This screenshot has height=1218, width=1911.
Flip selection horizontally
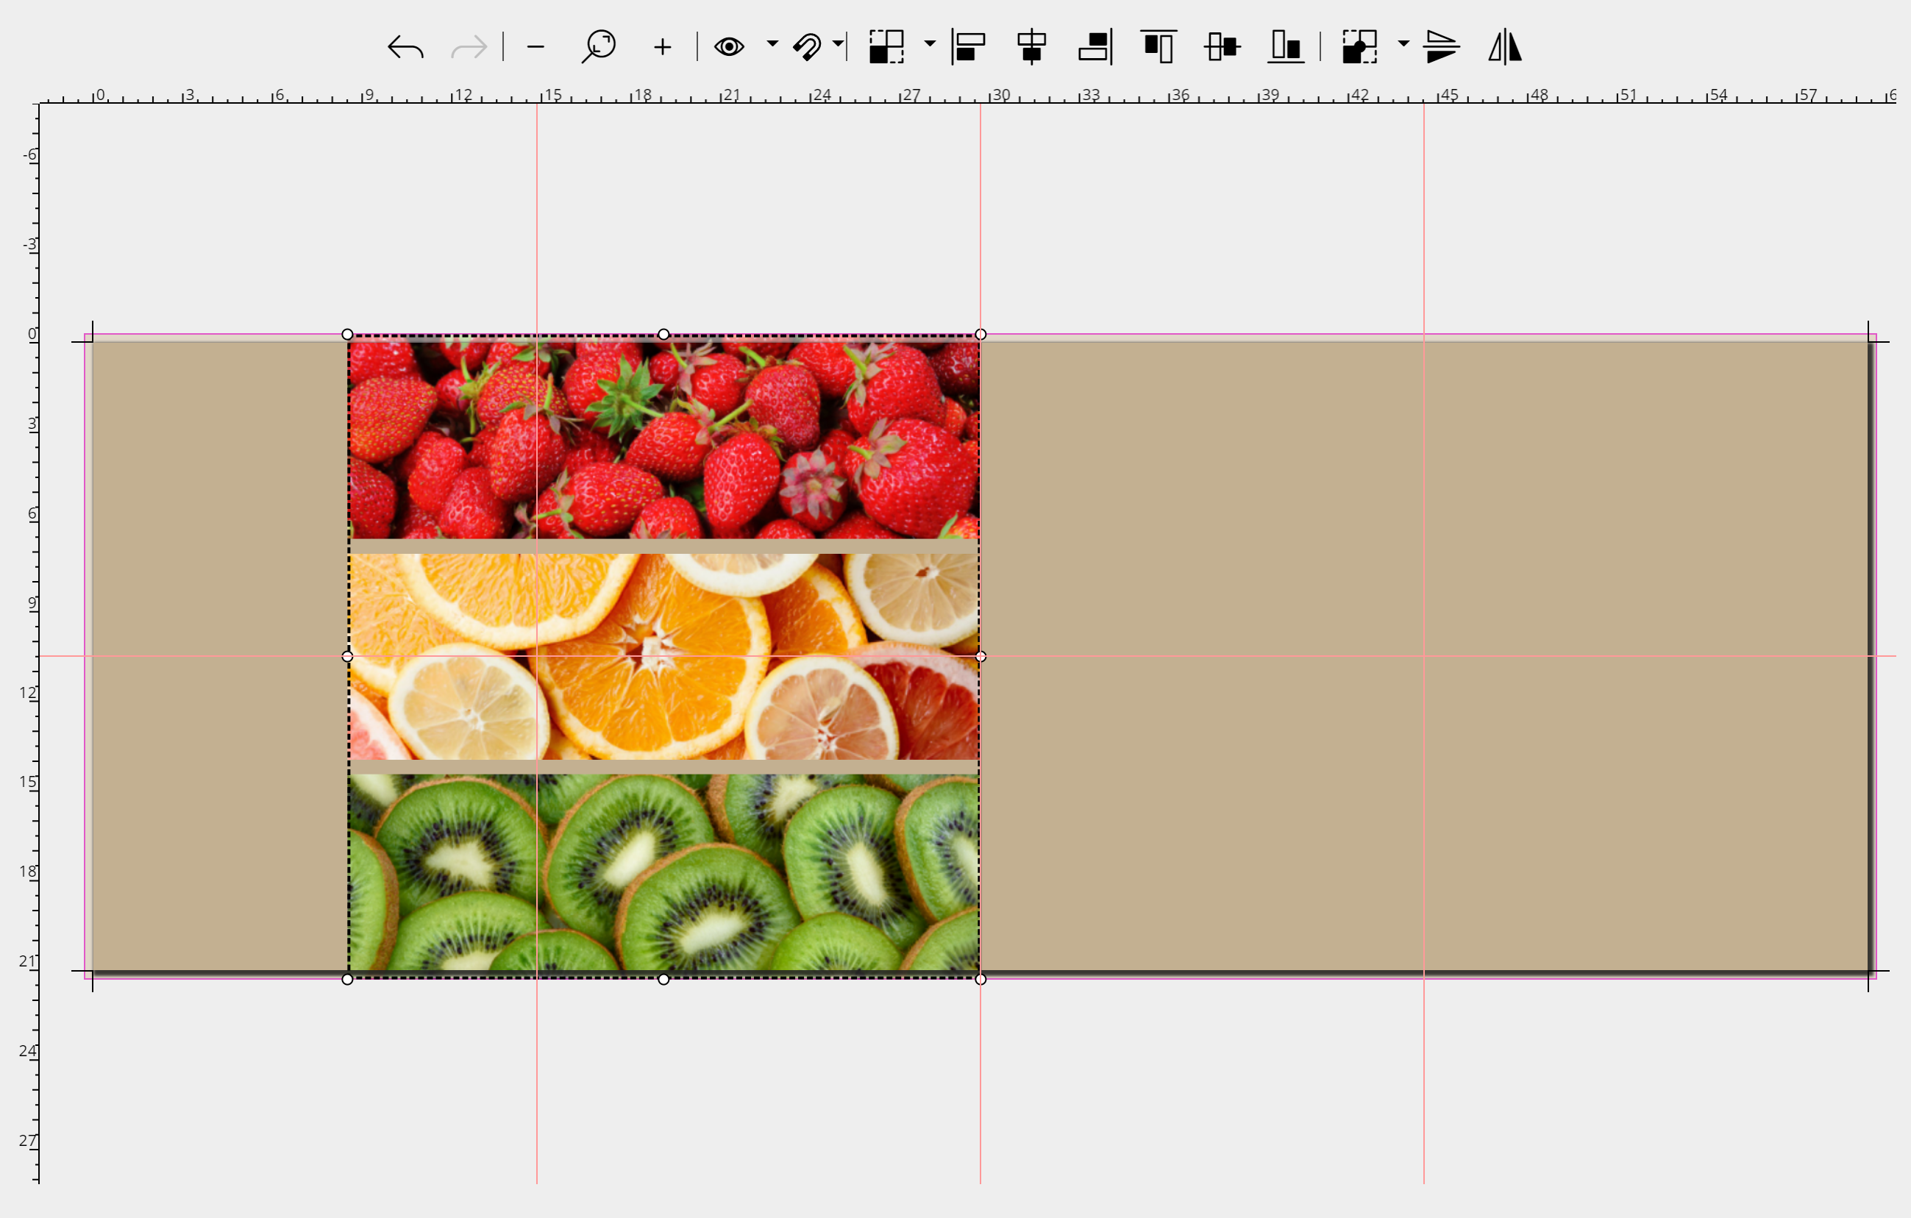[x=1505, y=47]
